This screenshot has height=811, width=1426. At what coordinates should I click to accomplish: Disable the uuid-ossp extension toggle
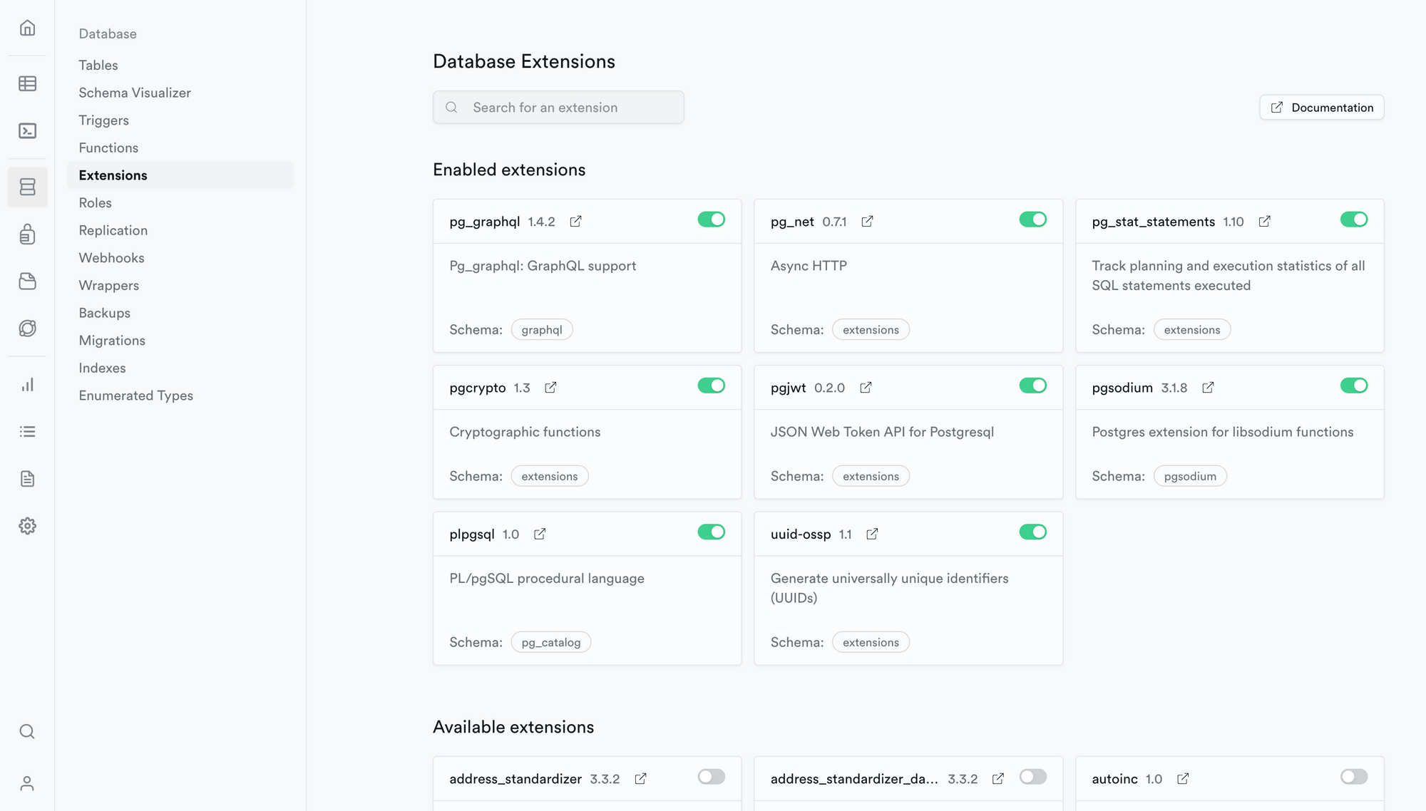pos(1032,532)
